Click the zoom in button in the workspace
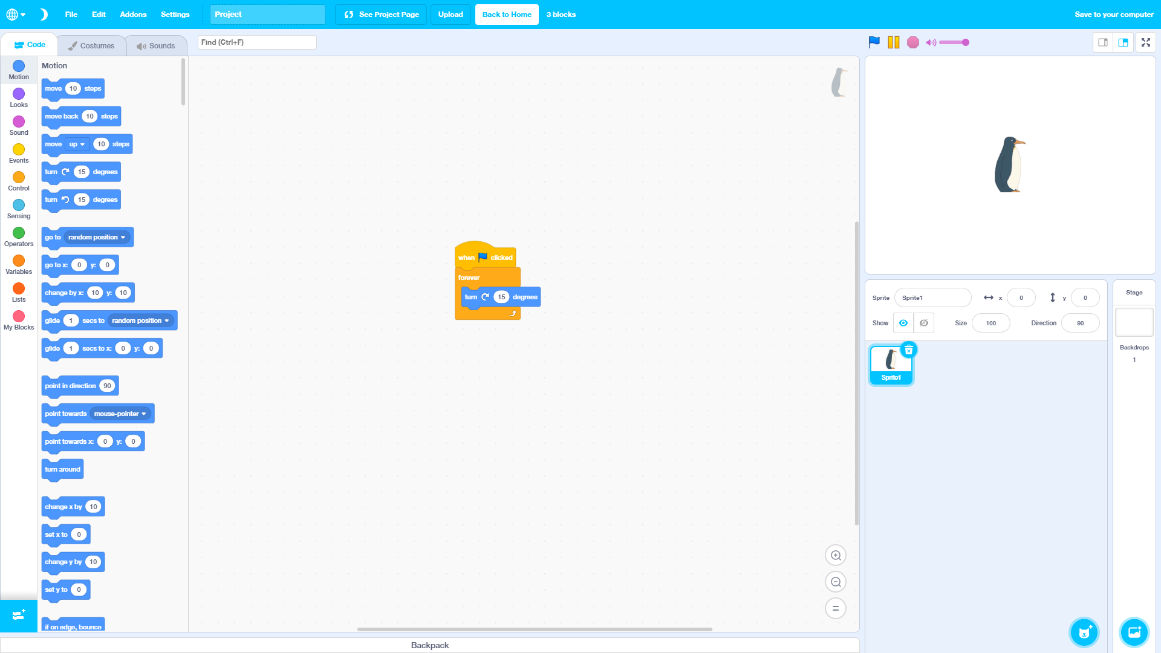 (836, 555)
